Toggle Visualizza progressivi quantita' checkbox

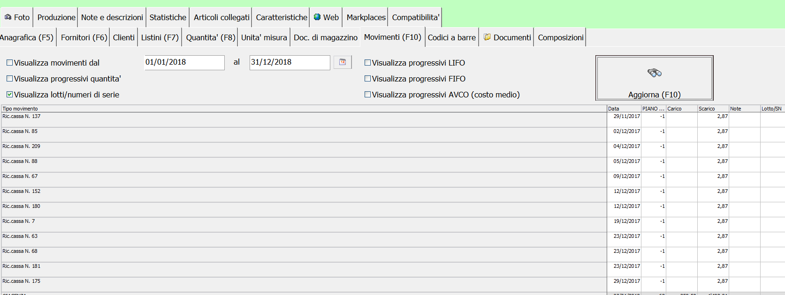click(10, 79)
